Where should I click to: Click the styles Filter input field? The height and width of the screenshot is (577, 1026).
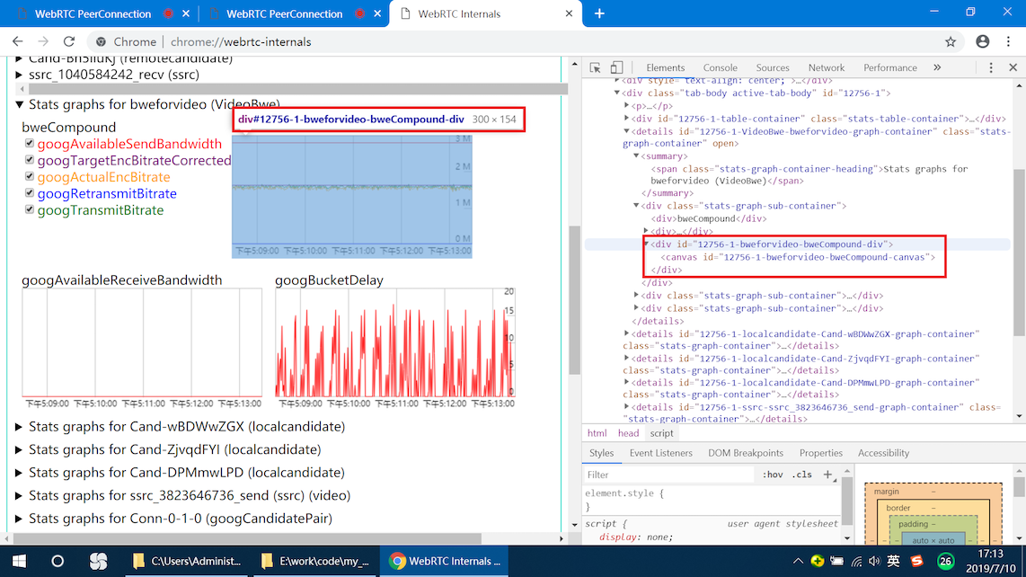pyautogui.click(x=665, y=475)
